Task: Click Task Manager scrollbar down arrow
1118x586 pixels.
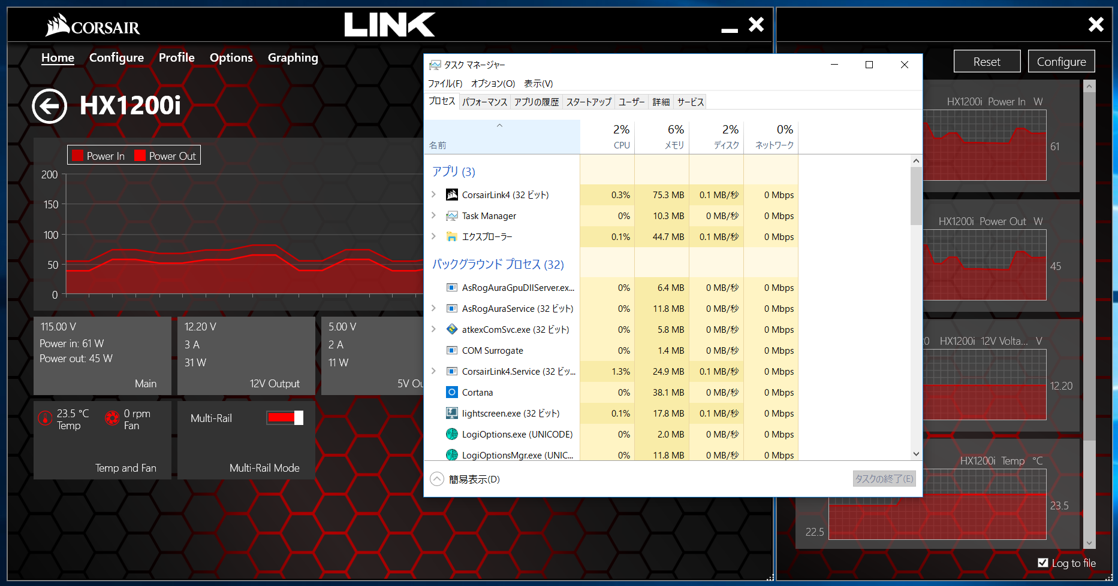Action: coord(916,454)
